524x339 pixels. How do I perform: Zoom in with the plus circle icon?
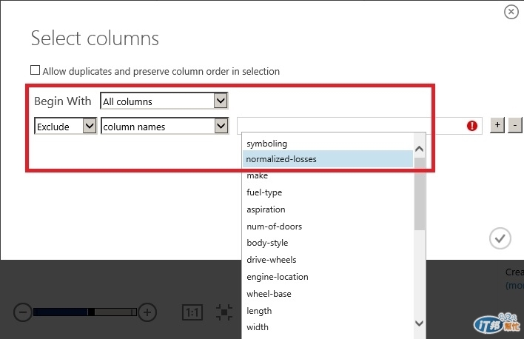(147, 312)
